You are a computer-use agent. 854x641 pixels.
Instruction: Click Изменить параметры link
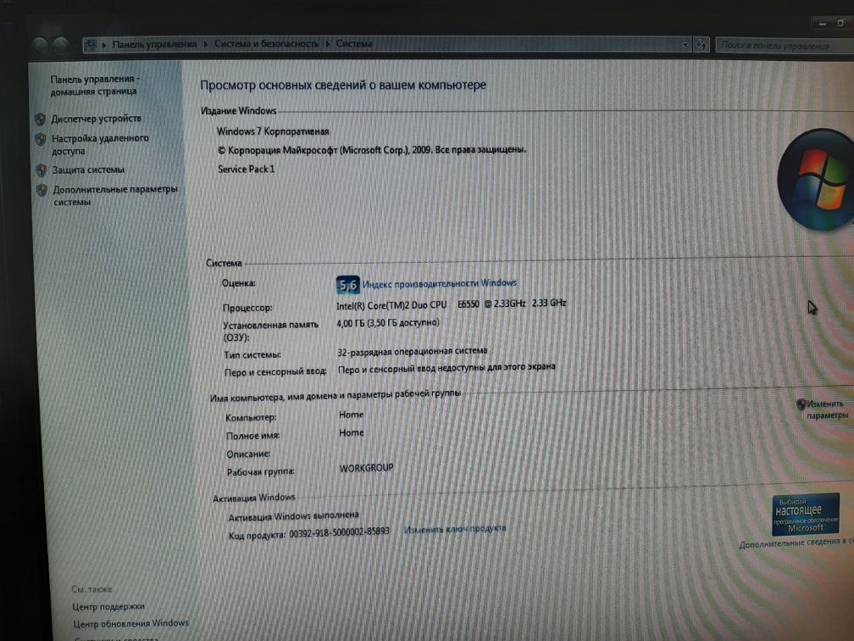[x=827, y=410]
